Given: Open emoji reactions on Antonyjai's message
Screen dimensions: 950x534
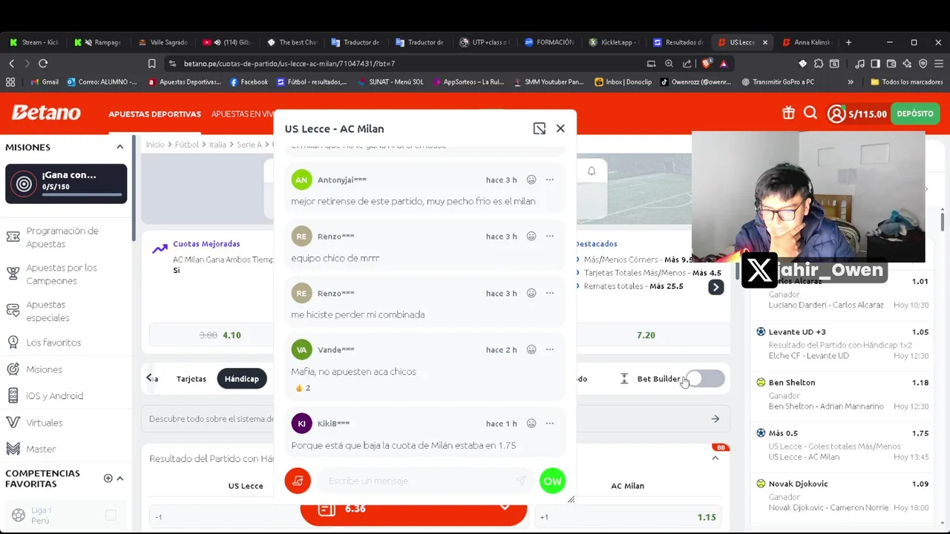Looking at the screenshot, I should click(531, 179).
